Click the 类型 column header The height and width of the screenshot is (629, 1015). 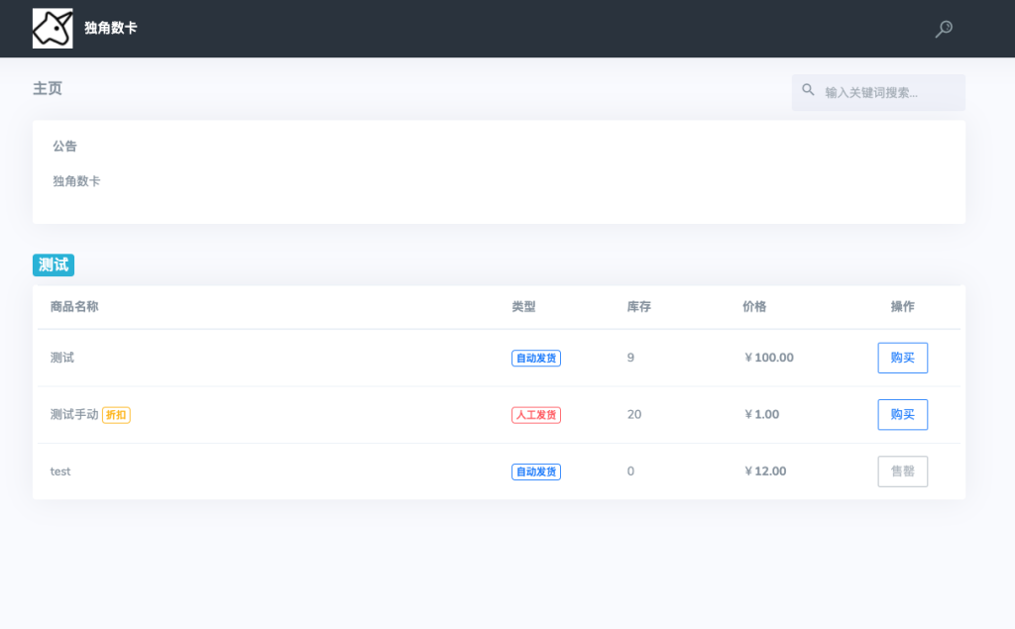522,307
